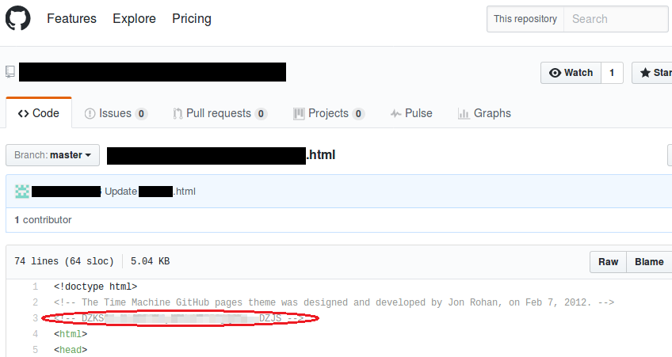Click the committer avatar thumbnail

pyautogui.click(x=22, y=191)
